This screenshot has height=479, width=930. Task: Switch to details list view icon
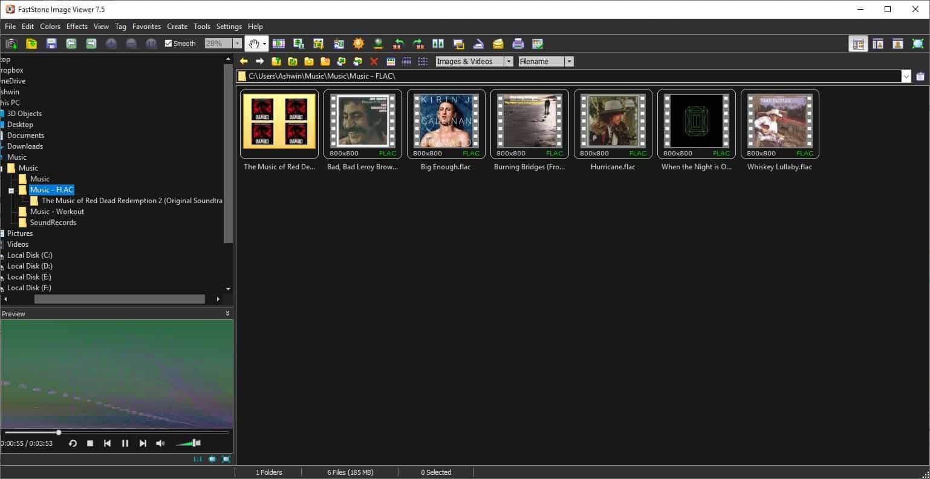[x=407, y=61]
